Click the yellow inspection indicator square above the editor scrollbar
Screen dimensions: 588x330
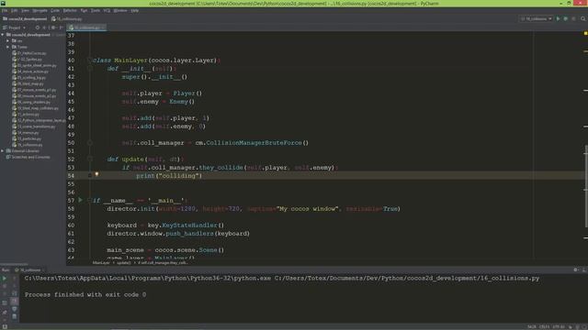585,33
